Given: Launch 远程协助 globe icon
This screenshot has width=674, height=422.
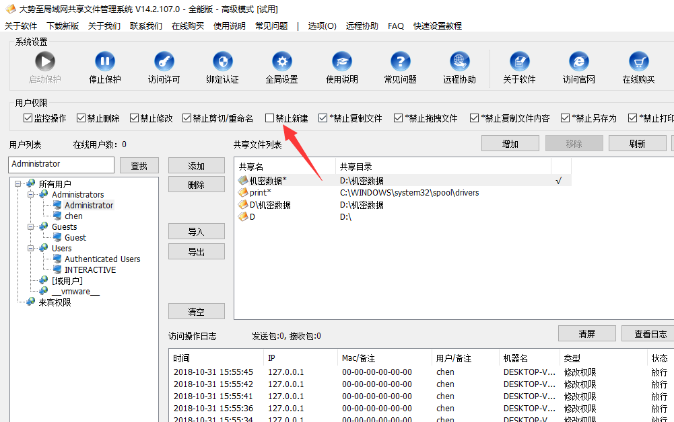Looking at the screenshot, I should click(x=459, y=62).
